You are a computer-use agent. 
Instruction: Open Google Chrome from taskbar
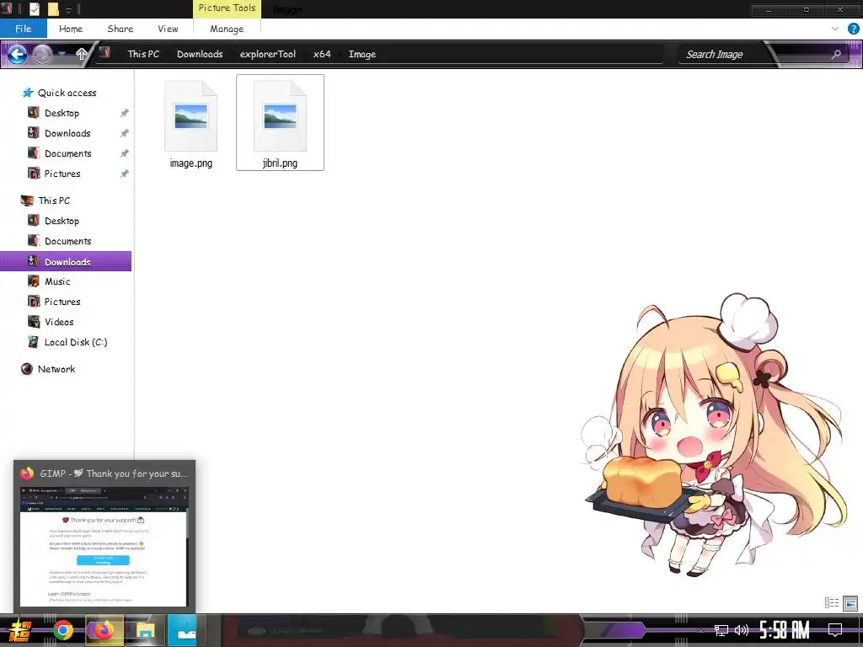point(62,630)
